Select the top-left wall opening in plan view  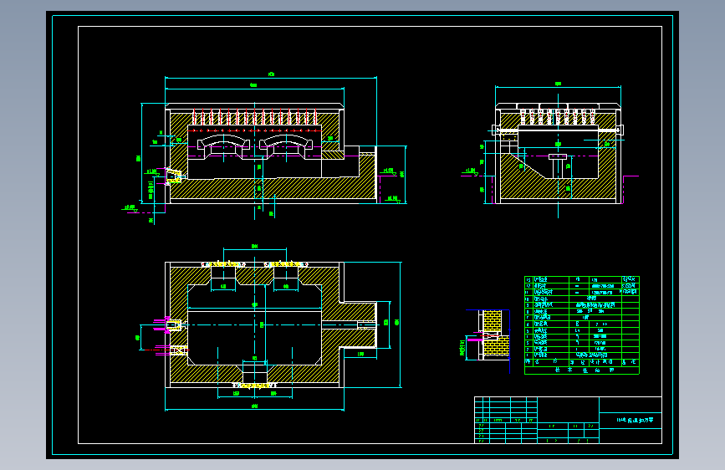point(223,273)
